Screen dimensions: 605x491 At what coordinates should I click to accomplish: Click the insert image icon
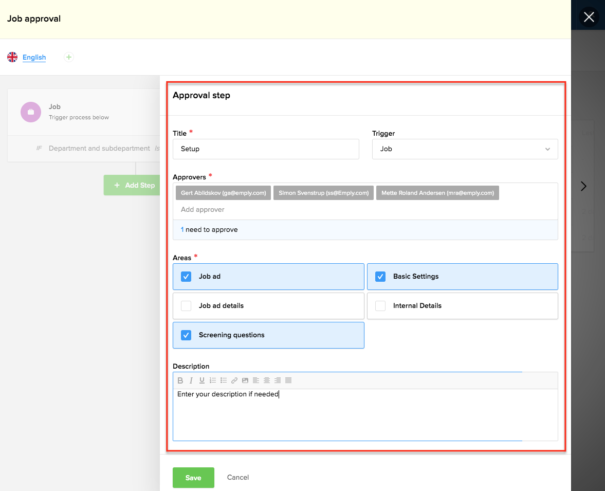245,380
